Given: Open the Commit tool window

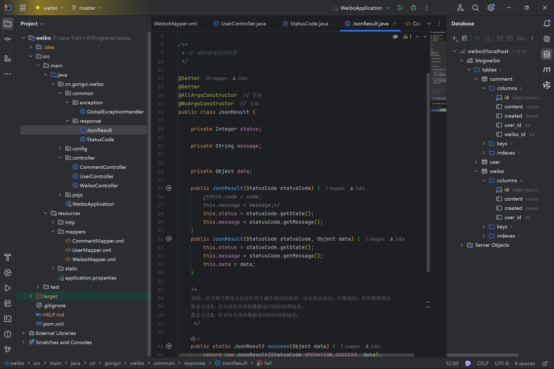Looking at the screenshot, I should click(x=8, y=39).
